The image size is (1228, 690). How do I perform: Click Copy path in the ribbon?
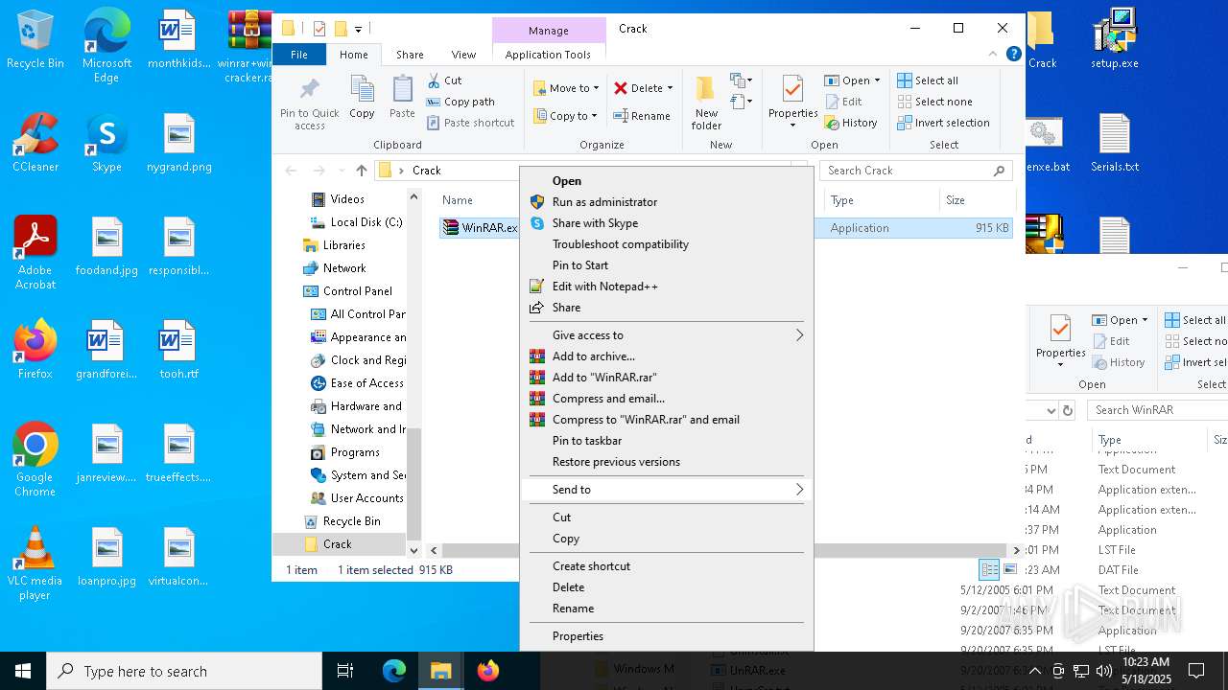[460, 102]
